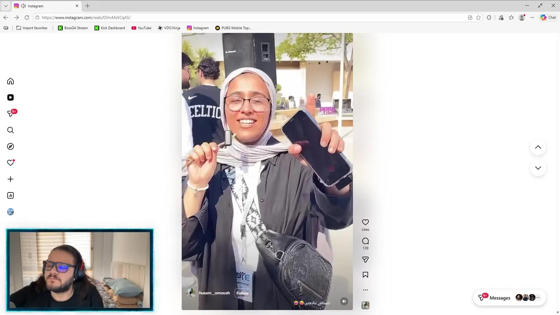560x315 pixels.
Task: Open the Explore compass icon
Action: (10, 147)
